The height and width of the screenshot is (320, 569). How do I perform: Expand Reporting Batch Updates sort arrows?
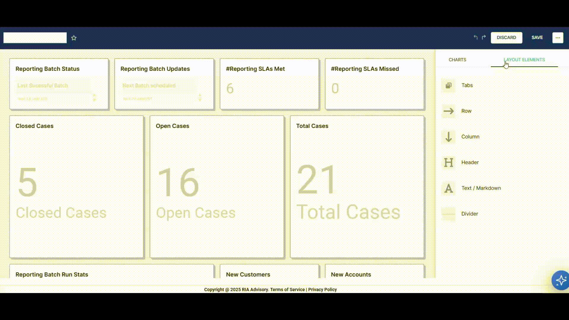tap(200, 97)
